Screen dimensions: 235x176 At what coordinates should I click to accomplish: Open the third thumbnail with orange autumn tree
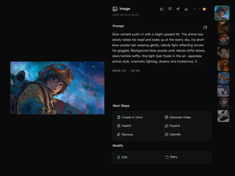[223, 40]
